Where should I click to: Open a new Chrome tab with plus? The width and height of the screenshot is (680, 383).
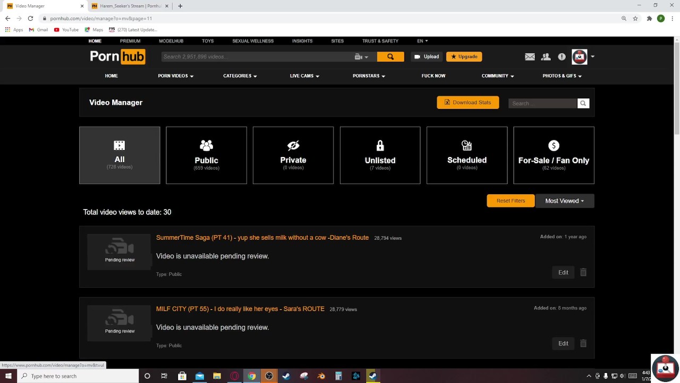pyautogui.click(x=180, y=6)
